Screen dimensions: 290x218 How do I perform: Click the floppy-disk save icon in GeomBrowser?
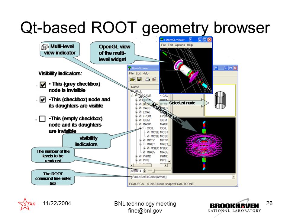pos(140,79)
